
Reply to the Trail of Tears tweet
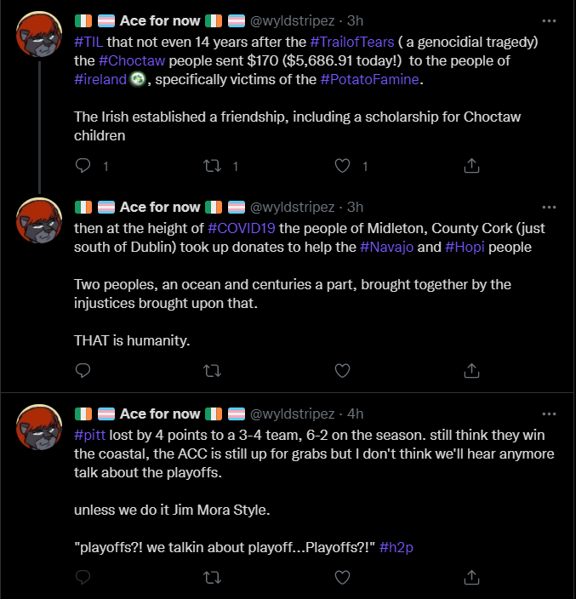[x=83, y=166]
